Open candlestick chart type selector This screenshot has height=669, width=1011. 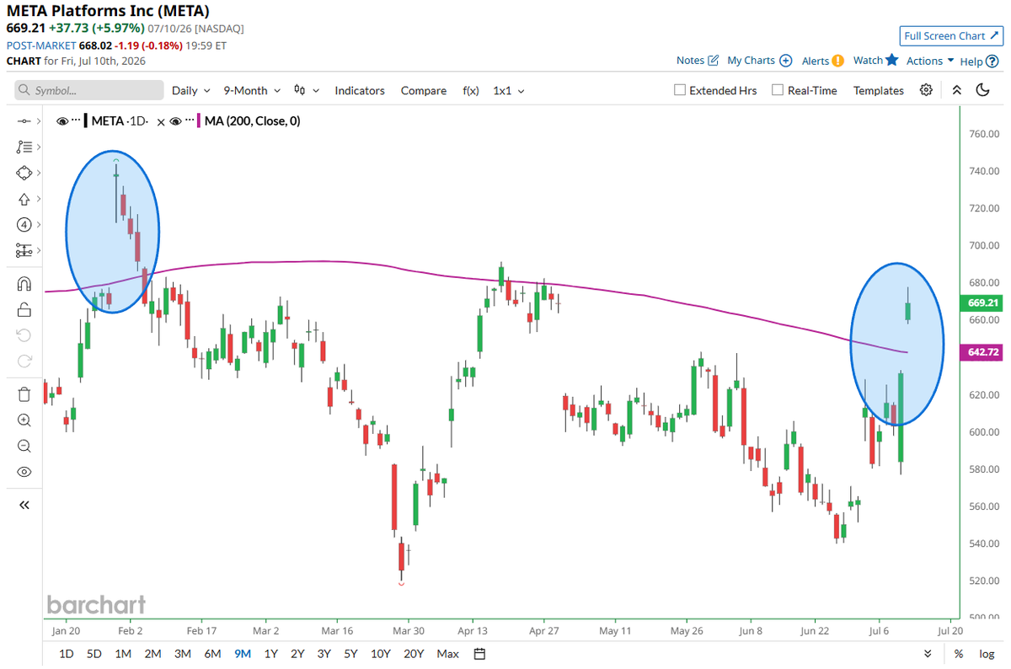point(307,90)
